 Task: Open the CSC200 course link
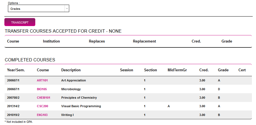tap(43, 106)
